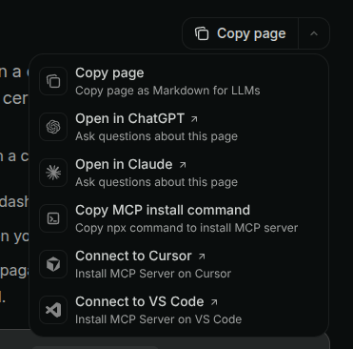Image resolution: width=353 pixels, height=349 pixels.
Task: Click 'Ask questions about this page' under ChatGPT
Action: pos(156,136)
